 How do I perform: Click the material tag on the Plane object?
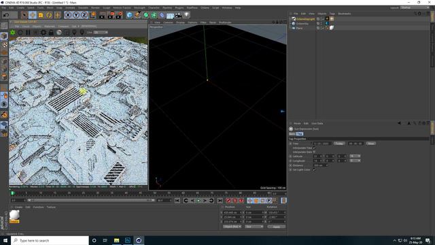tap(332, 28)
